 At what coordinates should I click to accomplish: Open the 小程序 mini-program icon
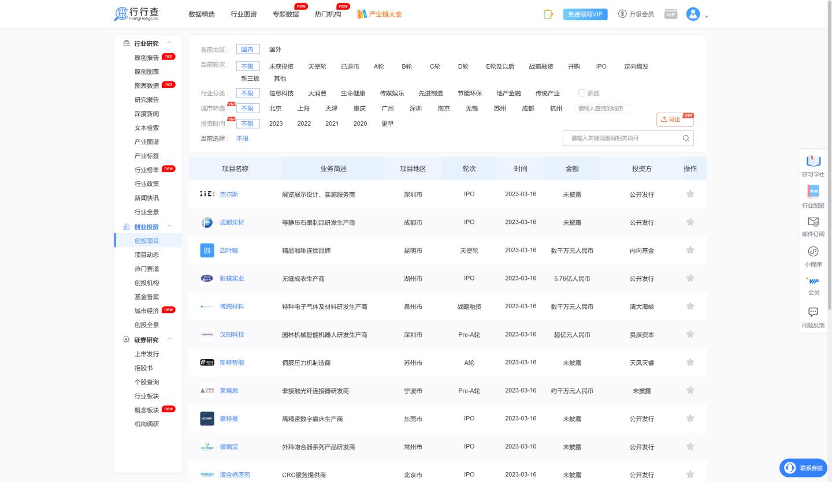(813, 253)
